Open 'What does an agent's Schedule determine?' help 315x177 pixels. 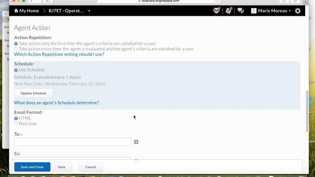57,103
